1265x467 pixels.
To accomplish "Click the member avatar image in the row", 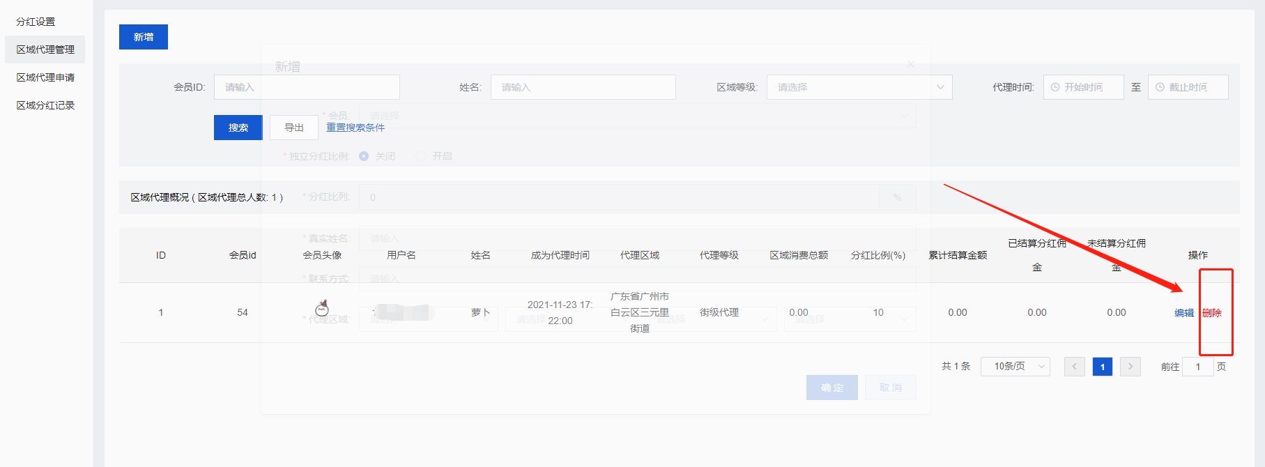I will (x=322, y=308).
